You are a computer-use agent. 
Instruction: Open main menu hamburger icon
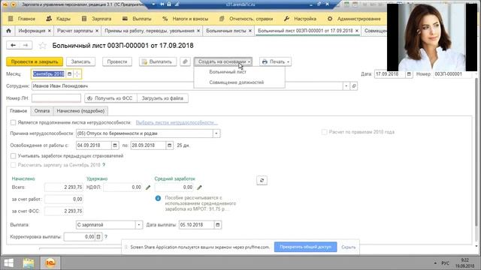[11, 19]
